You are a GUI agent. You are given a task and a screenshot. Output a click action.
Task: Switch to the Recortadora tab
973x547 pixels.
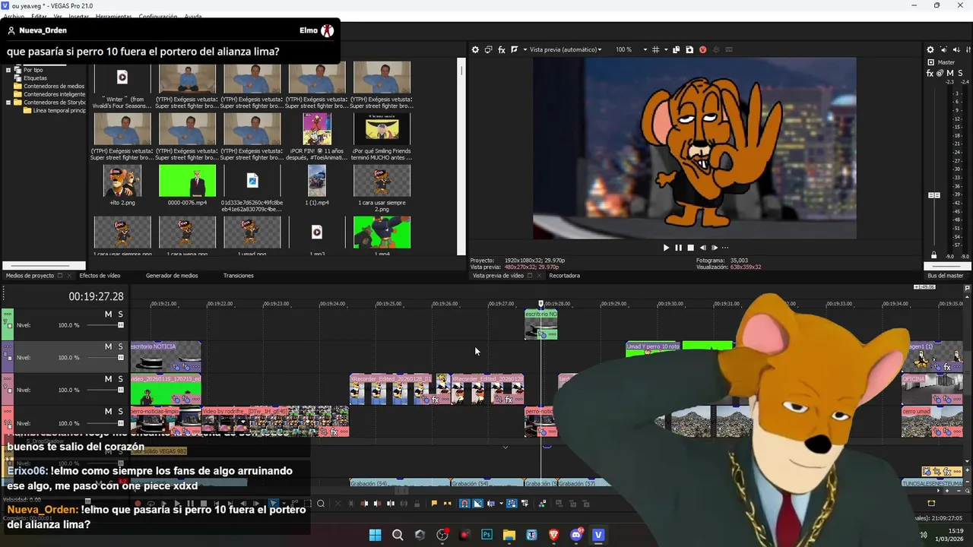(565, 276)
